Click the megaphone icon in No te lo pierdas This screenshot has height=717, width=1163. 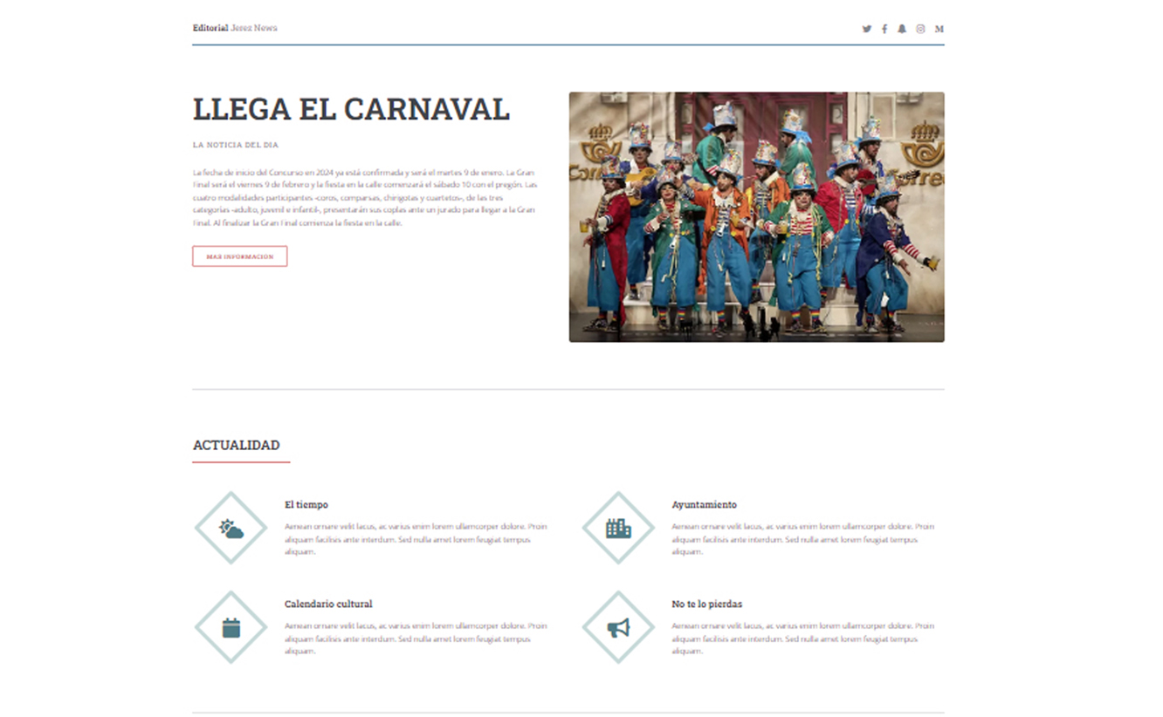[617, 626]
